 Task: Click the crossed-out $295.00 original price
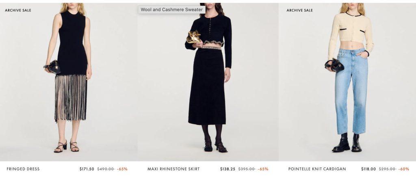pyautogui.click(x=388, y=169)
